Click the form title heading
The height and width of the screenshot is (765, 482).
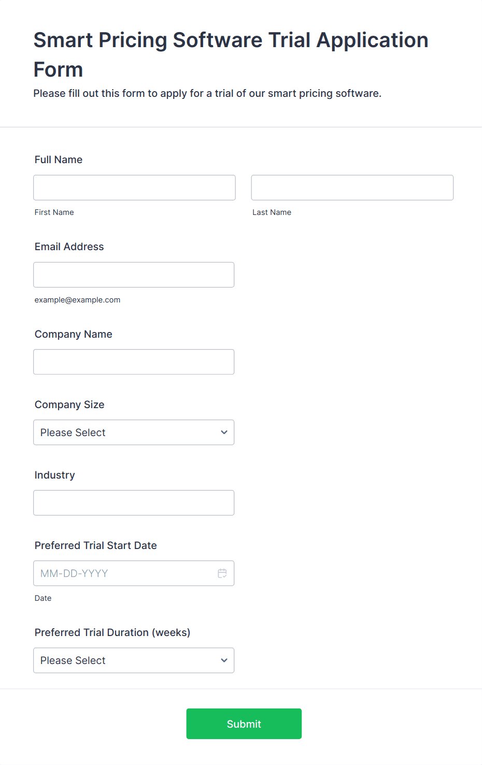click(x=231, y=54)
